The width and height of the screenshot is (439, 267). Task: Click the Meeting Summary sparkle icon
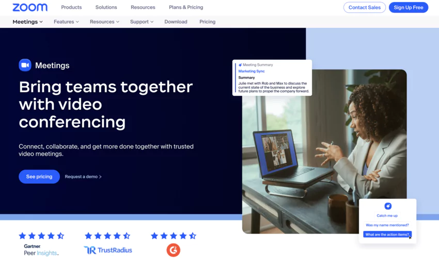(x=240, y=65)
